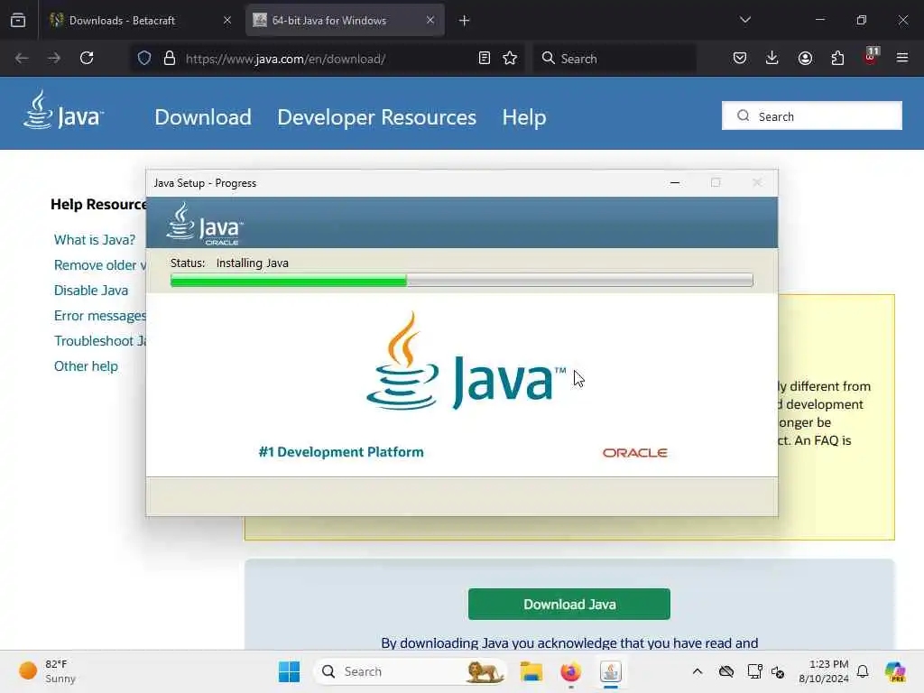The width and height of the screenshot is (924, 693).
Task: Click the Status: Installing Java text
Action: 229,263
